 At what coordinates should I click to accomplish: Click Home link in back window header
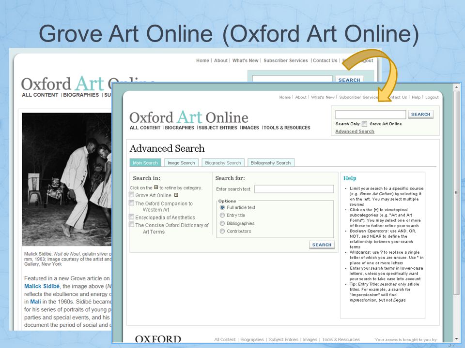pyautogui.click(x=202, y=60)
